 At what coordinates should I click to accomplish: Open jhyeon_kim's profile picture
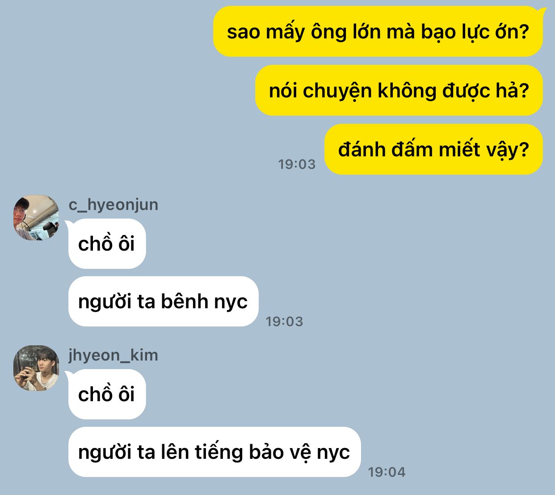(x=36, y=369)
